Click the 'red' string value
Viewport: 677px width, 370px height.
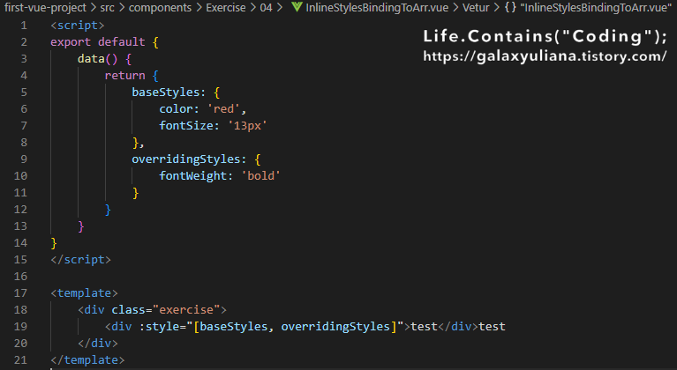click(x=223, y=109)
